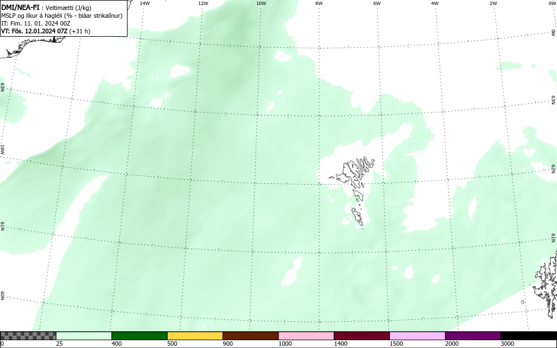Viewport: 557px width, 348px height.
Task: Click the legend value 3000
Action: pyautogui.click(x=507, y=344)
